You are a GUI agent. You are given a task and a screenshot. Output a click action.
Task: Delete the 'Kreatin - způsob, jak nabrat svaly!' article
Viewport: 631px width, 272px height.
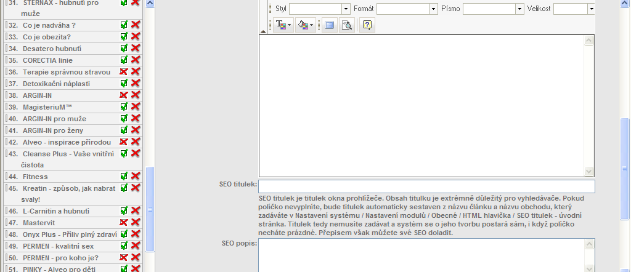pyautogui.click(x=136, y=188)
